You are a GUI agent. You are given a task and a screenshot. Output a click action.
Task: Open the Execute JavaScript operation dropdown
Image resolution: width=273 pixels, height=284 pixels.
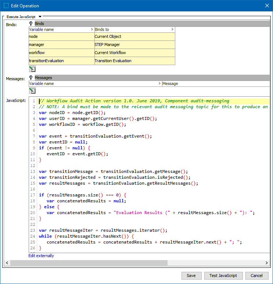40,17
